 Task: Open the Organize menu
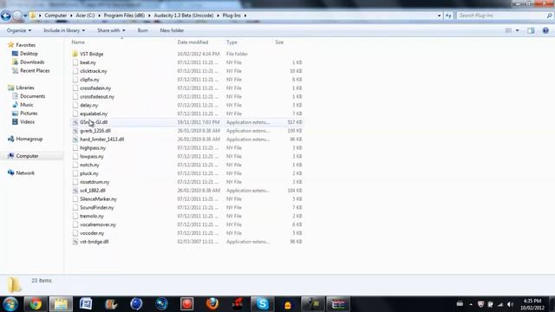click(x=19, y=30)
